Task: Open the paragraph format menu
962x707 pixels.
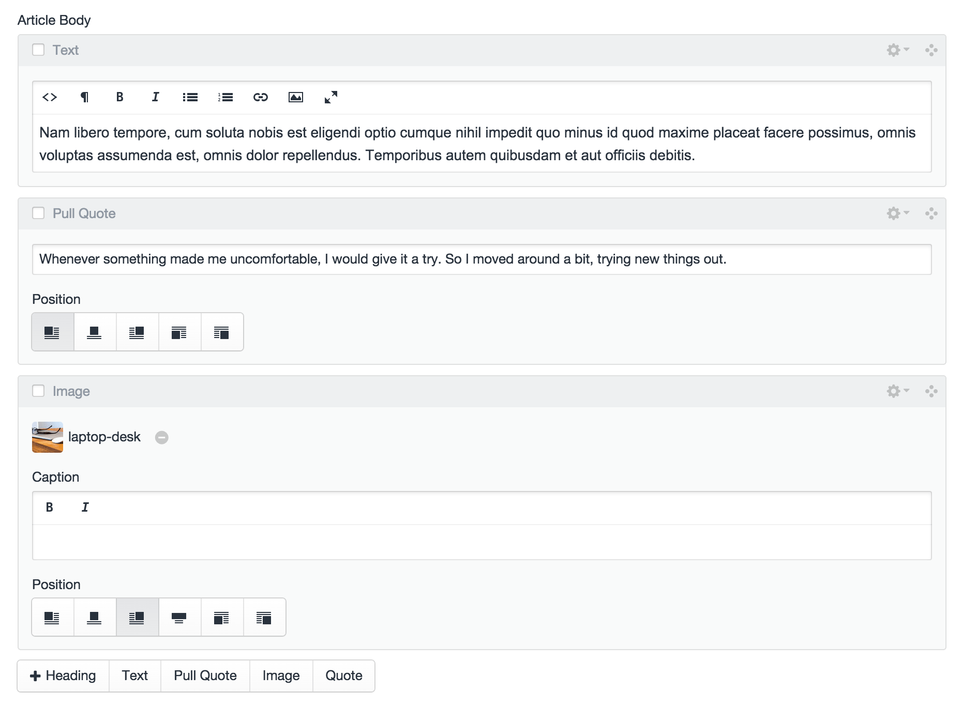Action: [x=84, y=97]
